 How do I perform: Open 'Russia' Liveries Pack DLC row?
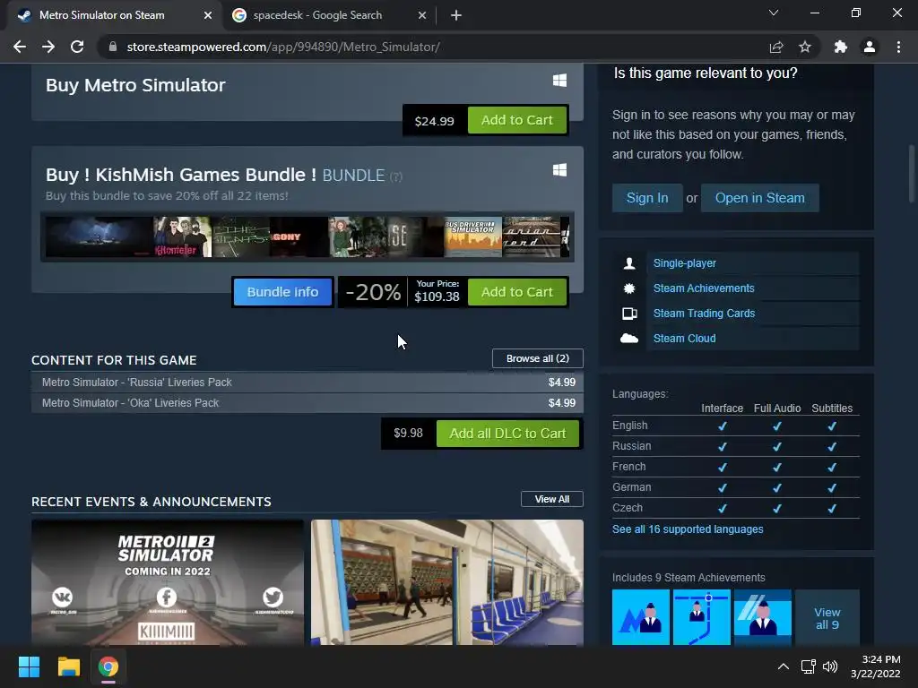click(307, 382)
